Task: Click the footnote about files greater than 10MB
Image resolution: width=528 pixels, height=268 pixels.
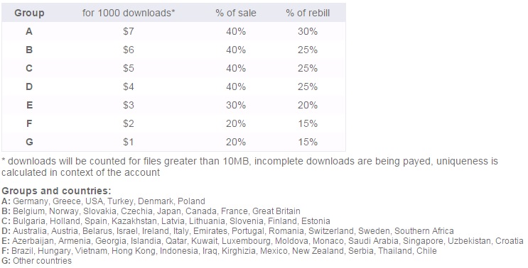Action: [x=249, y=167]
